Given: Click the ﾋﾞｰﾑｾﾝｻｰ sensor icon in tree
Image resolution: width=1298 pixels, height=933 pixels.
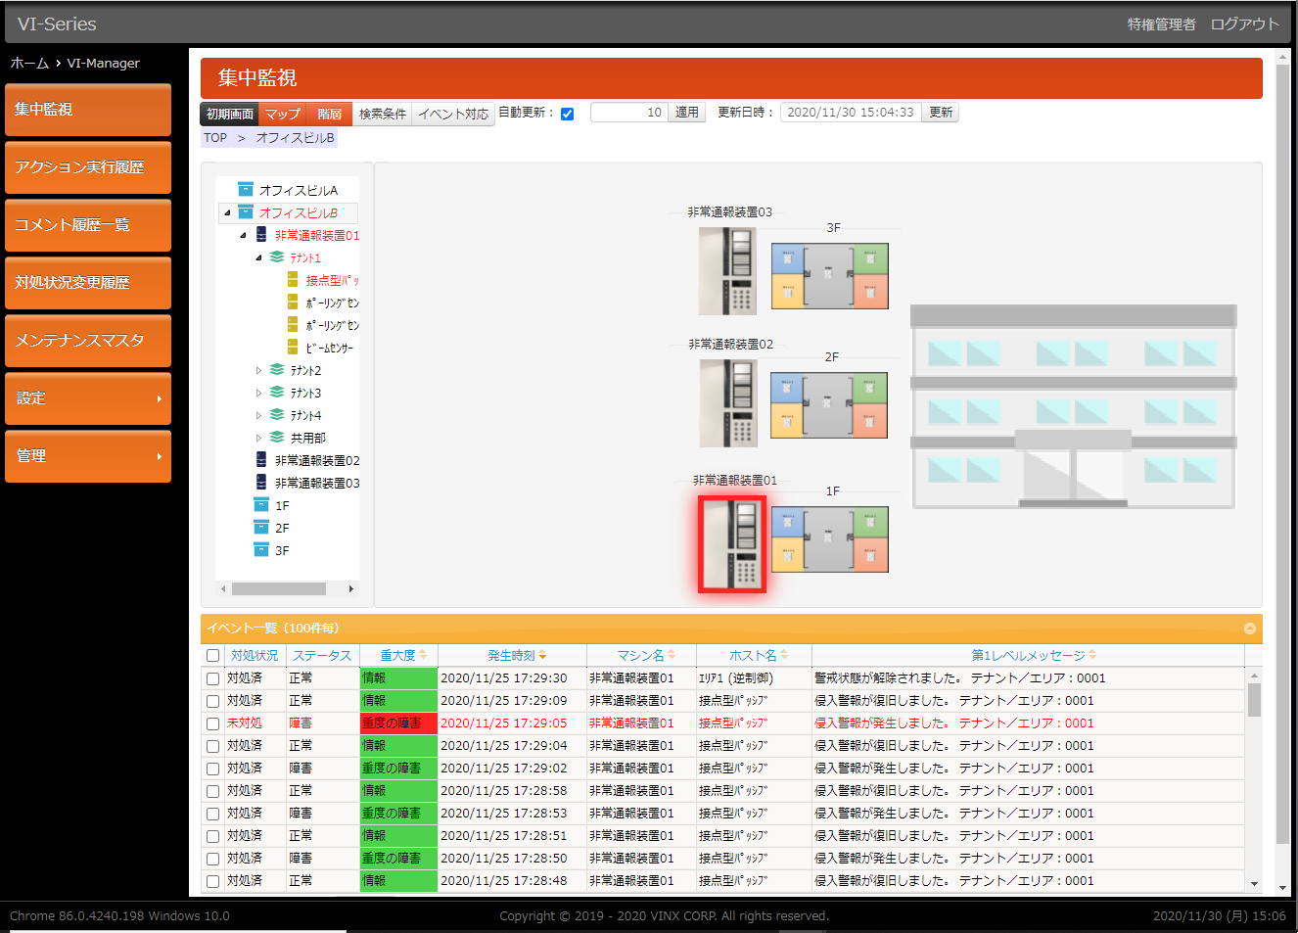Looking at the screenshot, I should coord(293,348).
